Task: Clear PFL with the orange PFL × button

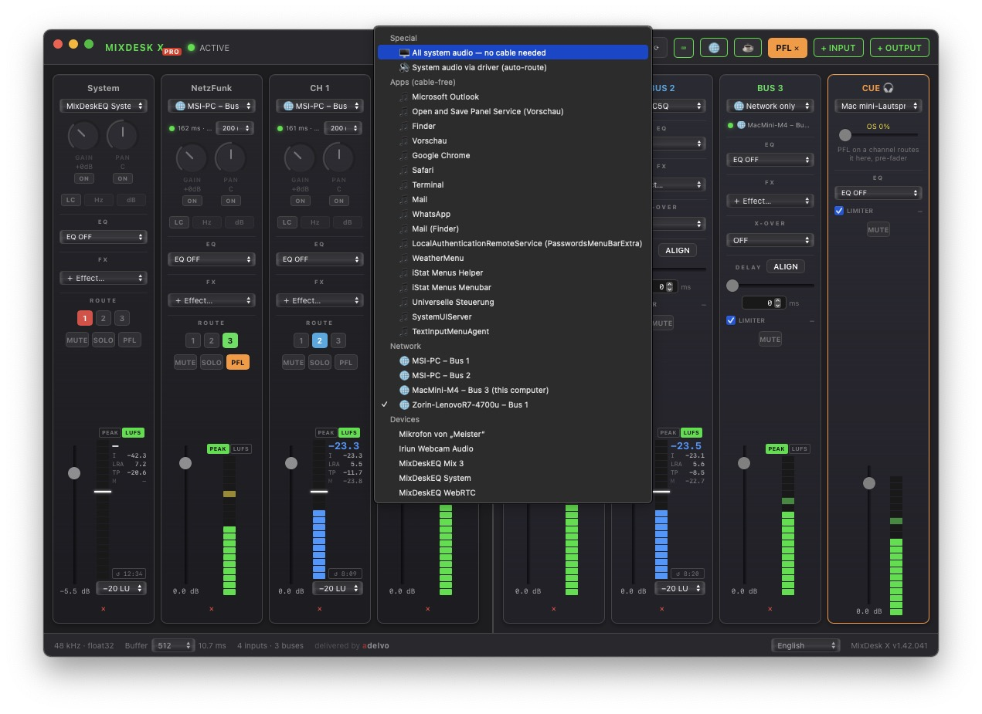Action: coord(787,48)
